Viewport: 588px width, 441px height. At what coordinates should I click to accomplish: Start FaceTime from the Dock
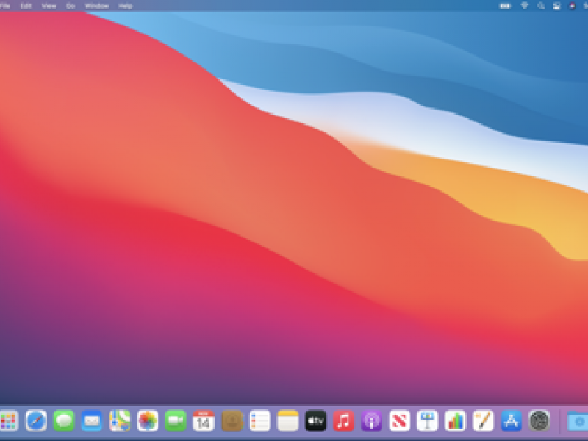pos(176,420)
